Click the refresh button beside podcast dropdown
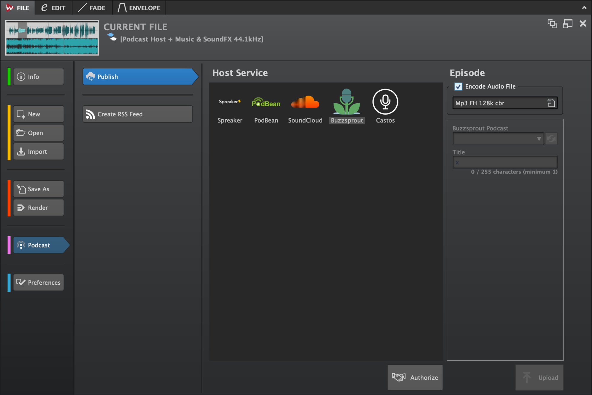Viewport: 592px width, 395px height. [x=551, y=138]
